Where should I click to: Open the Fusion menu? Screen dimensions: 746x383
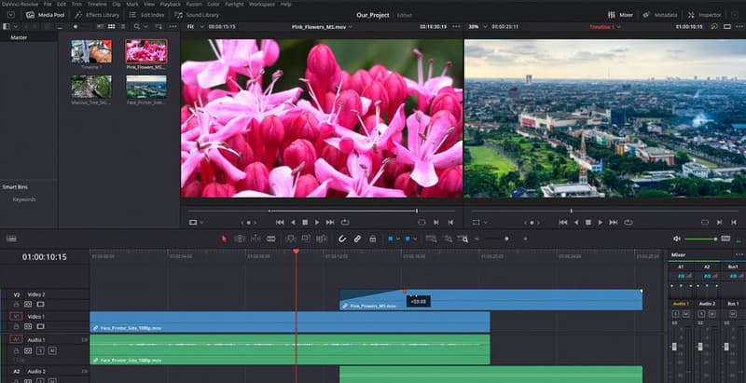(x=194, y=4)
